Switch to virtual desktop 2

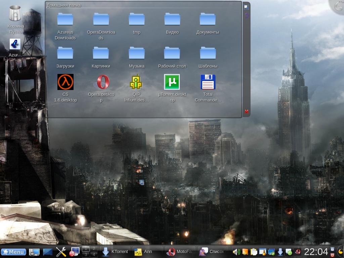click(94, 249)
